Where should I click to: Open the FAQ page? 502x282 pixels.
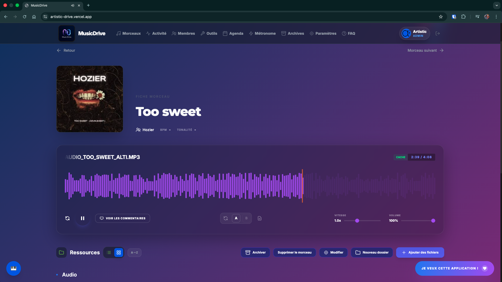[349, 33]
